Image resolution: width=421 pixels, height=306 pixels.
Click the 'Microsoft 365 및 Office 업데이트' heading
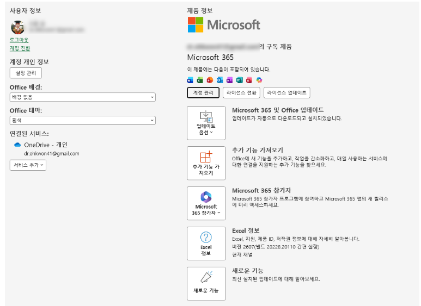coord(278,110)
